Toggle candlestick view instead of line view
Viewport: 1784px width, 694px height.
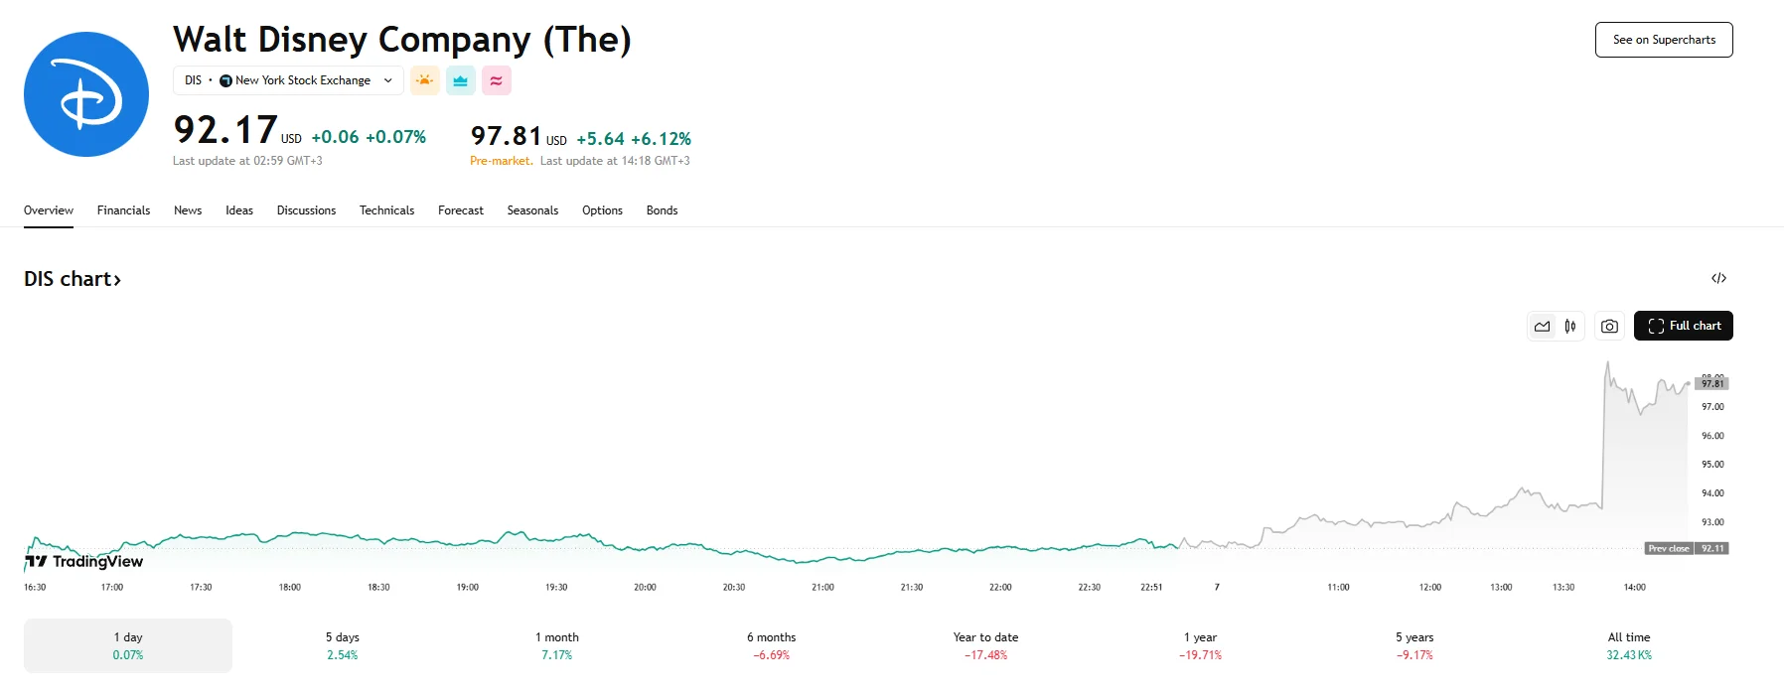point(1569,325)
